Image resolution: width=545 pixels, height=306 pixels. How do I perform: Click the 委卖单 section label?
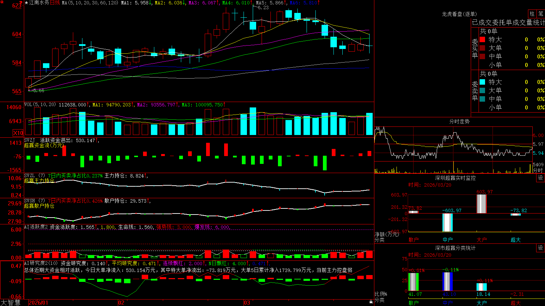(475, 90)
